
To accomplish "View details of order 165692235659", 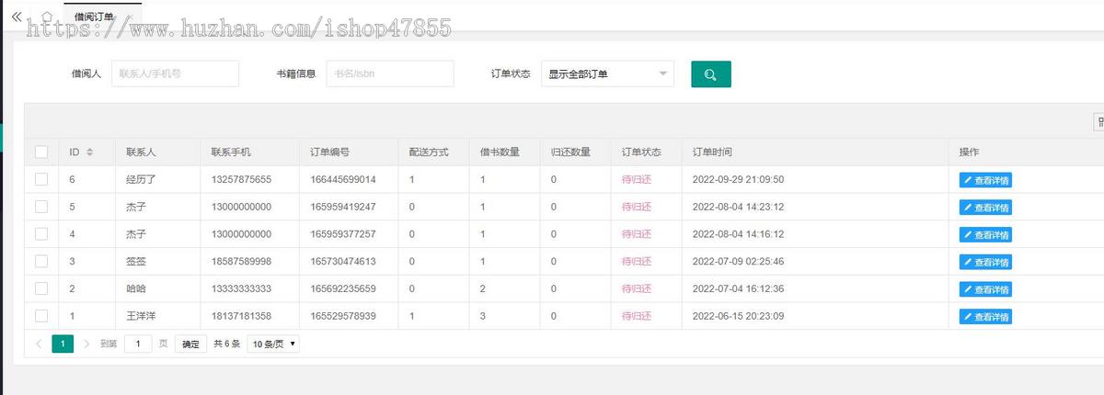I will click(985, 289).
